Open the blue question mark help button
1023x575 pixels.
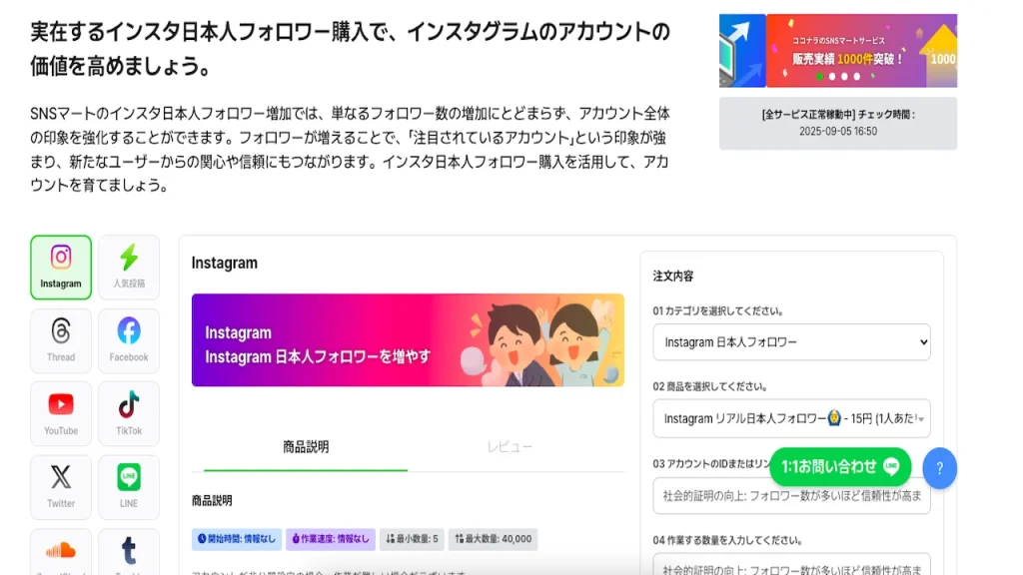[939, 468]
